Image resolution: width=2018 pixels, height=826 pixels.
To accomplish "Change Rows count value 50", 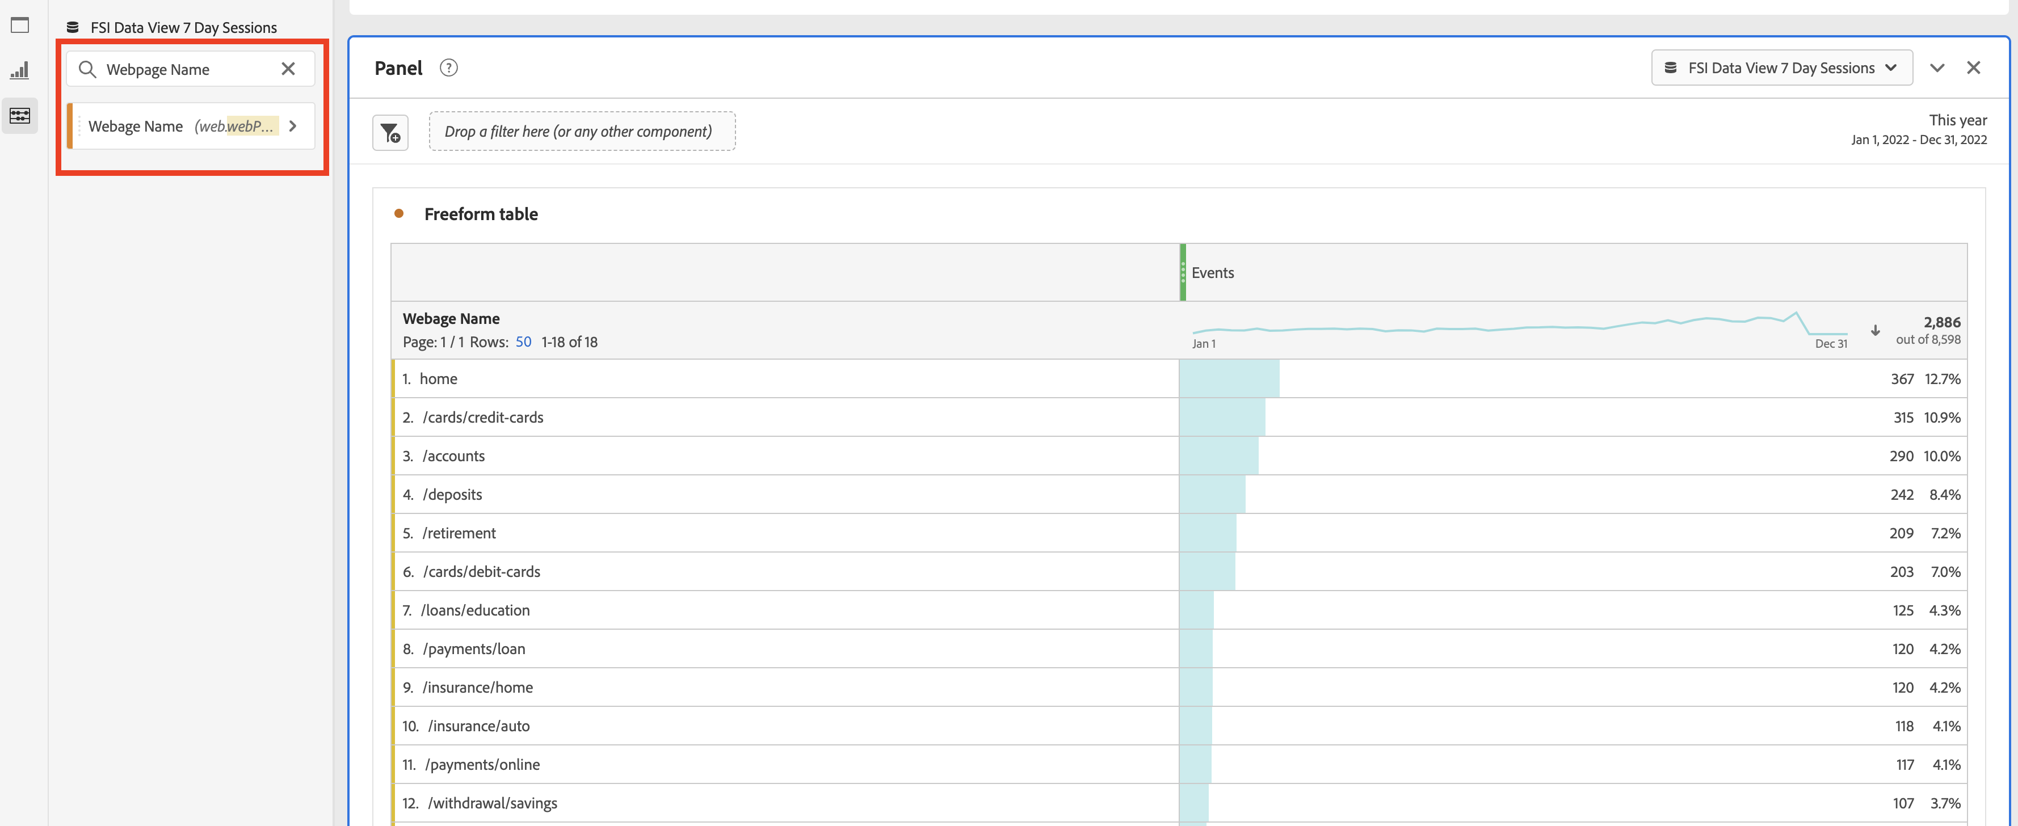I will [523, 342].
